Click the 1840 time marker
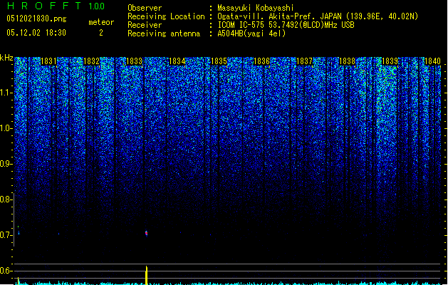Screen dimensions: 448x285 pyautogui.click(x=432, y=61)
